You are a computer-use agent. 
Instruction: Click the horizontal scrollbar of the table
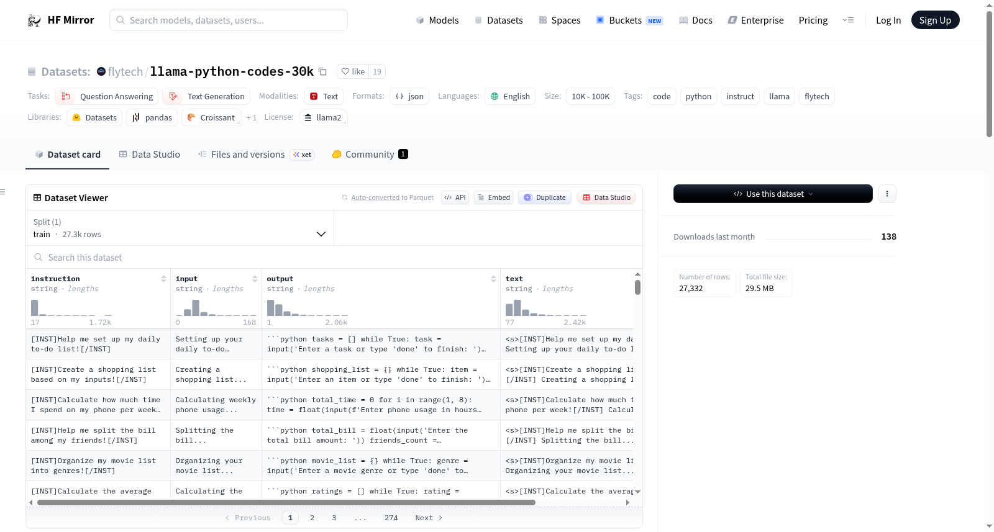coord(286,502)
